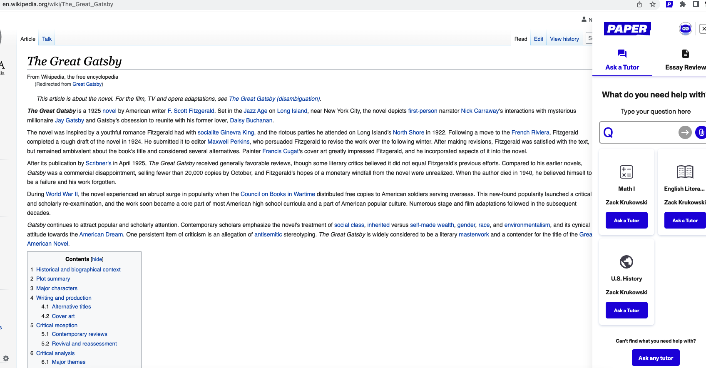Click the Ask any tutor button
This screenshot has height=368, width=706.
656,358
